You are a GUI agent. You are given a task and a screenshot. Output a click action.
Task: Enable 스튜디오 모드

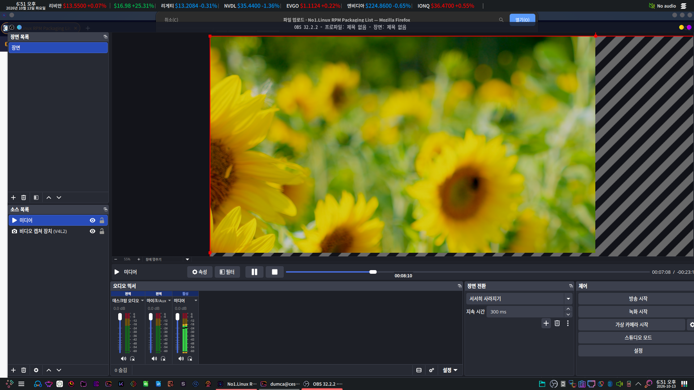(x=638, y=338)
